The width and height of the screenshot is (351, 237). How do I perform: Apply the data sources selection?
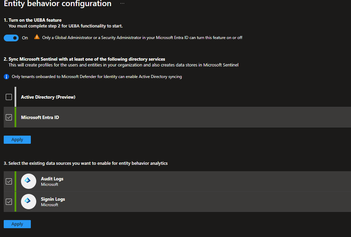pos(17,224)
